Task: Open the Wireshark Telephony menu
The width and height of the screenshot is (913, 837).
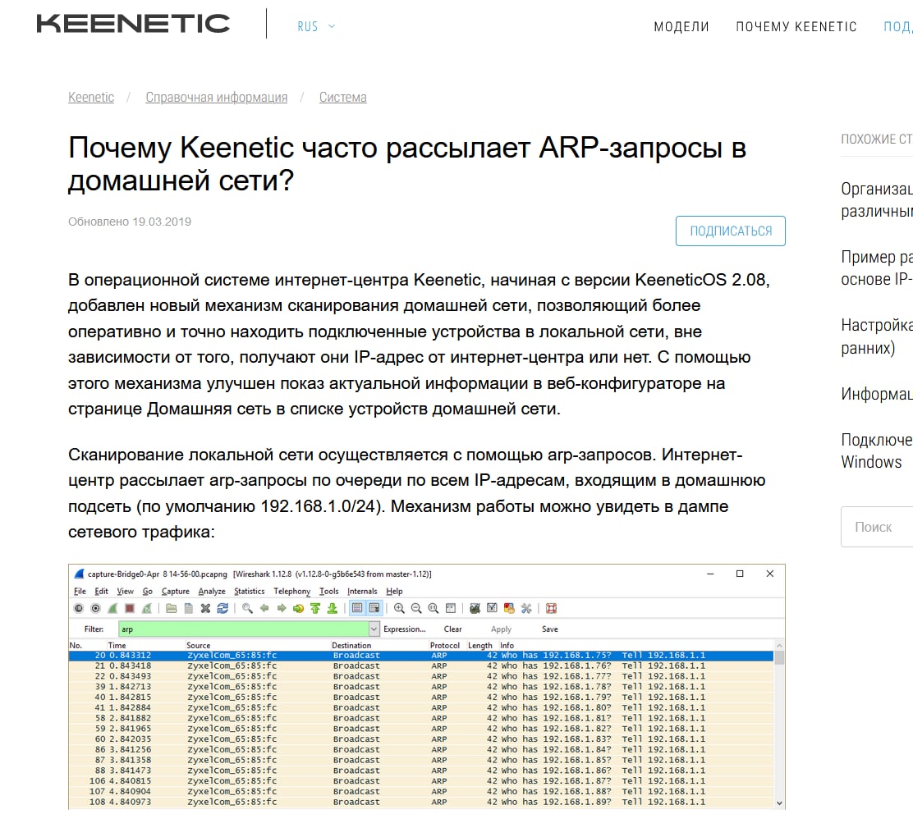Action: click(291, 591)
